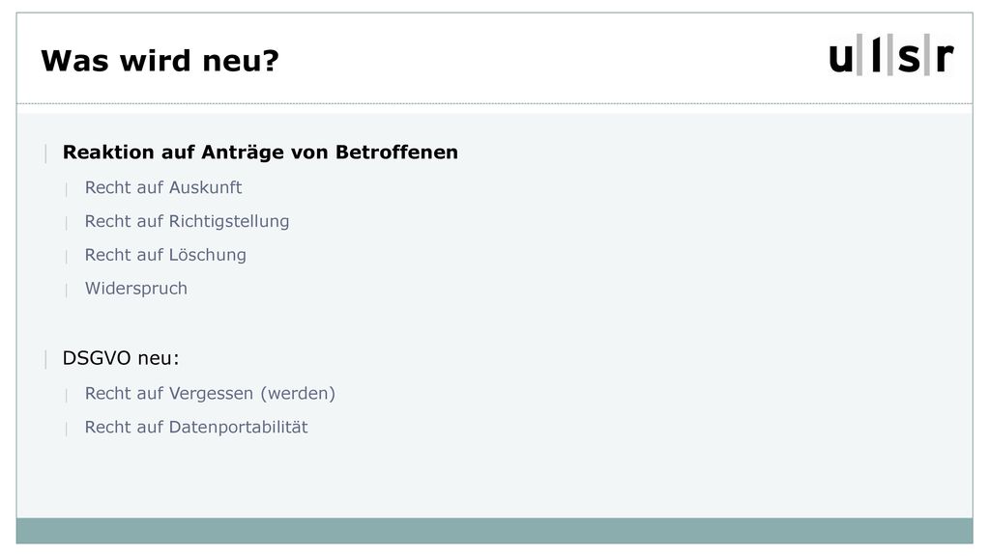Click the bullet marker before 'Recht auf Löschung'
This screenshot has height=556, width=990.
67,256
